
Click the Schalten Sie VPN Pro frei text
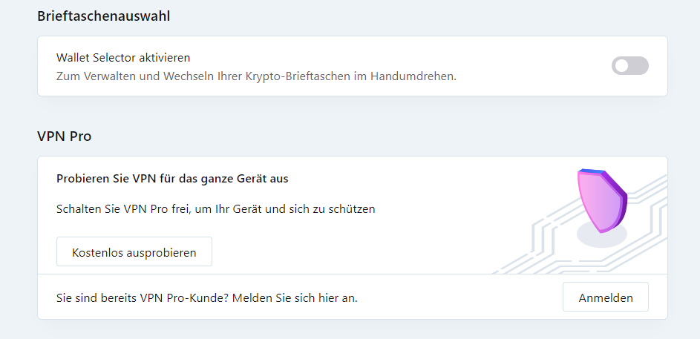point(215,208)
